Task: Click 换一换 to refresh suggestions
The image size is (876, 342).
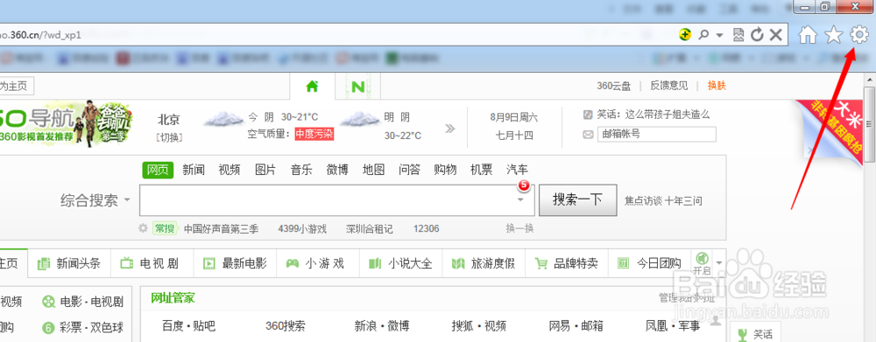Action: click(x=519, y=229)
